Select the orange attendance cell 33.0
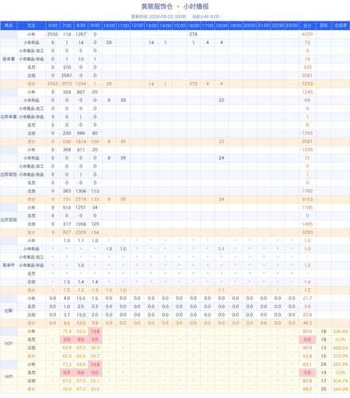 pos(81,323)
